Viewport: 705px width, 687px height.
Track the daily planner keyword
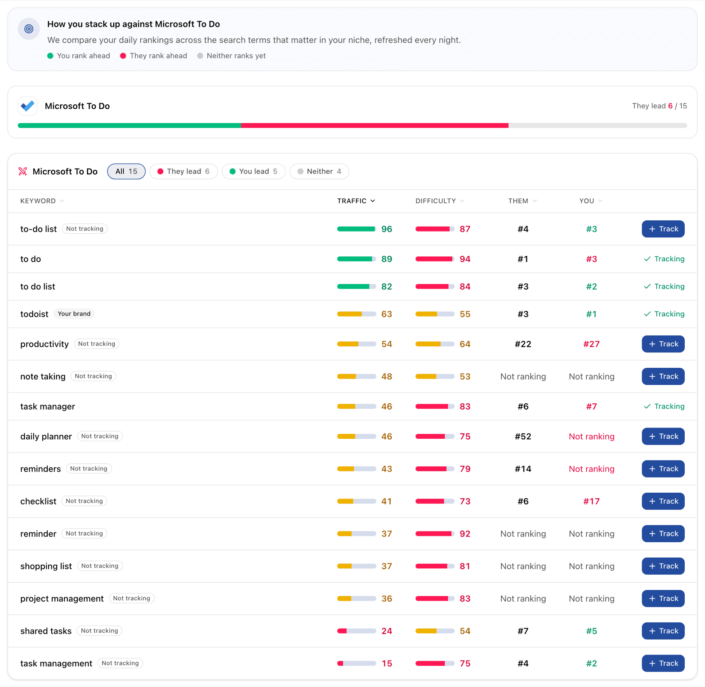click(x=663, y=436)
